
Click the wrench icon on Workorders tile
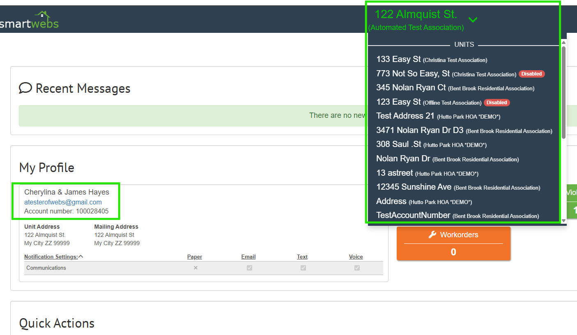432,235
